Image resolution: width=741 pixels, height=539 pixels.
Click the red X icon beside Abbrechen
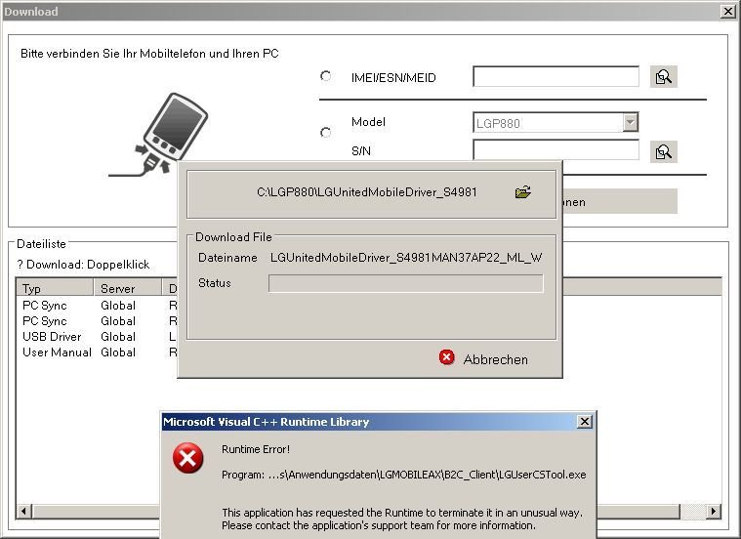pos(446,357)
